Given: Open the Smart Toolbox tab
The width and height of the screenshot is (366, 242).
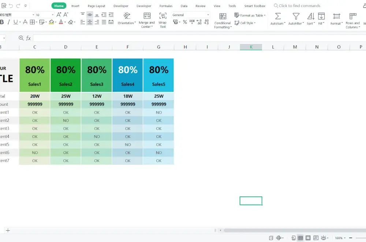Looking at the screenshot, I should tap(255, 6).
